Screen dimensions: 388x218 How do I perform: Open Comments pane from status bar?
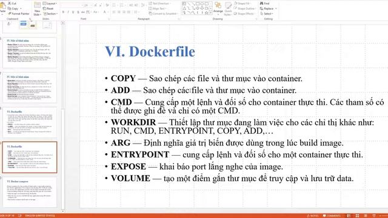332,216
